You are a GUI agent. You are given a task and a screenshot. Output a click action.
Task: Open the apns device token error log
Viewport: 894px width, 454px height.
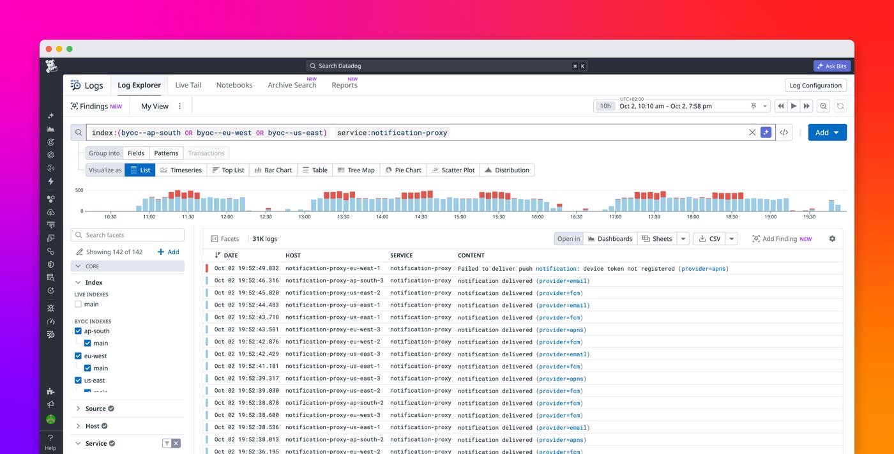point(522,269)
